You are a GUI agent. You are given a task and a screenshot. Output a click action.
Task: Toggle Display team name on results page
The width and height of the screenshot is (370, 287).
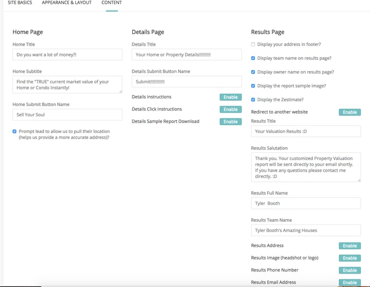click(253, 58)
